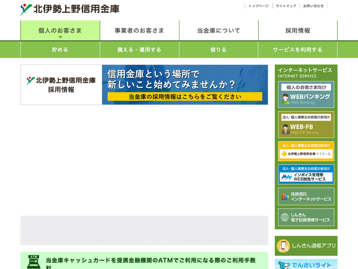Click the 採用情報 recruitment banner image

tap(144, 85)
